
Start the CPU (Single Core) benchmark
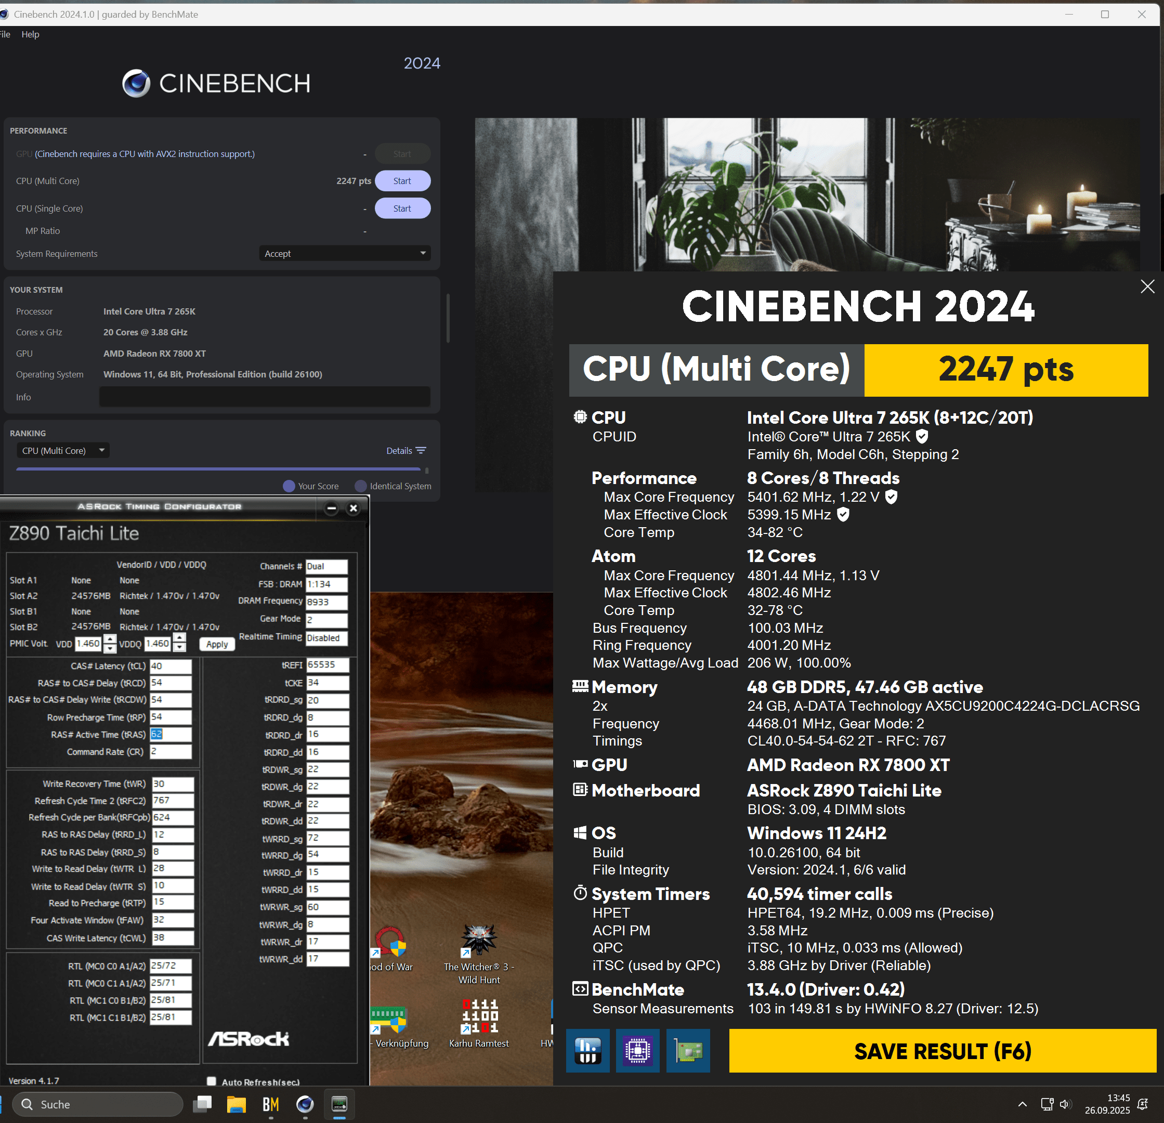(x=402, y=208)
